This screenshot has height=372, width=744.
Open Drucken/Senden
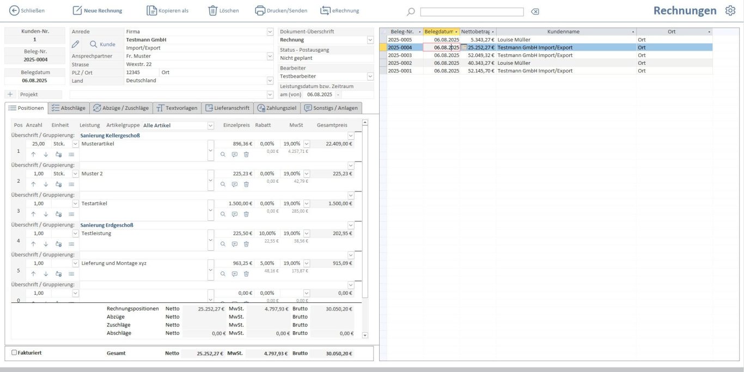(x=281, y=10)
